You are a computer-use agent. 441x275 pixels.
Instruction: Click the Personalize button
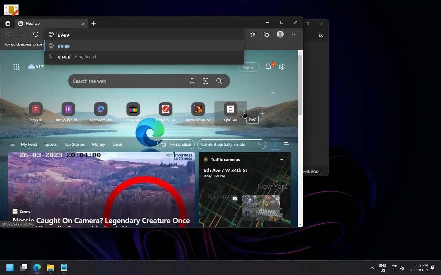point(176,144)
